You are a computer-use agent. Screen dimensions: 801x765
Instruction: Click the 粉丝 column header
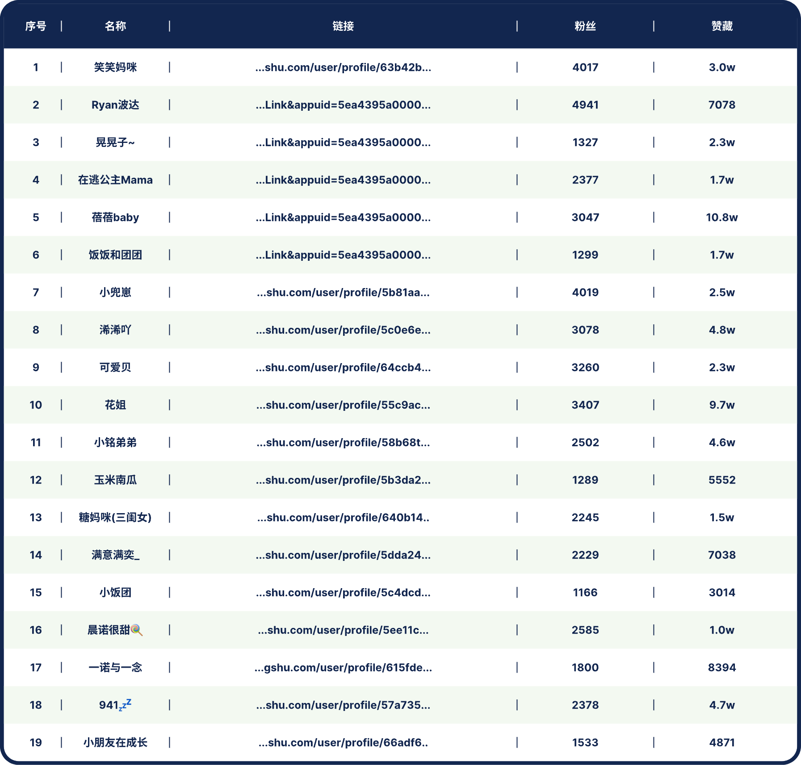pyautogui.click(x=585, y=26)
